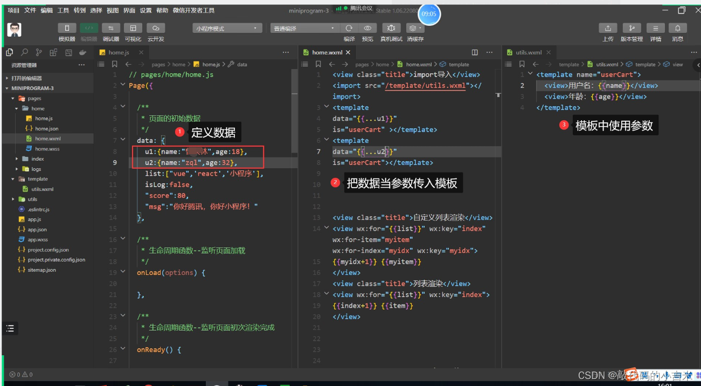
Task: Switch to the utils.wxml editor tab
Action: tap(529, 52)
